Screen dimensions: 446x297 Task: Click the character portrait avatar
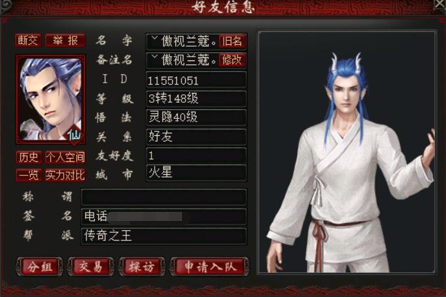(51, 99)
